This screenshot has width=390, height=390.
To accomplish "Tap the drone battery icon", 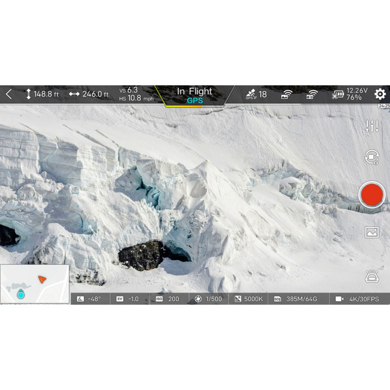I will (x=337, y=95).
